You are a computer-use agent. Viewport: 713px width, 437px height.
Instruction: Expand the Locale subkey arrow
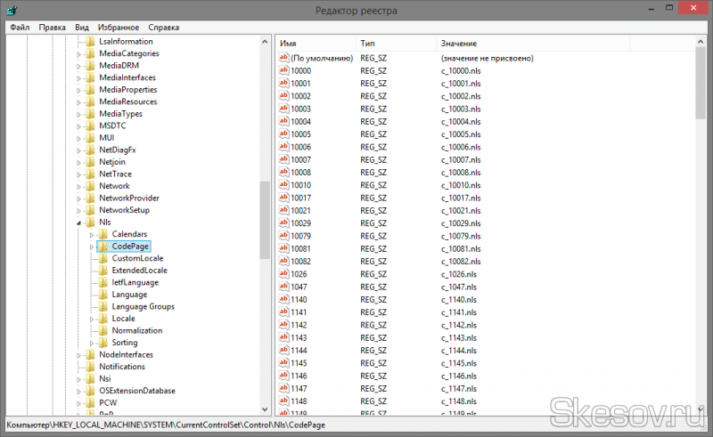pos(91,319)
